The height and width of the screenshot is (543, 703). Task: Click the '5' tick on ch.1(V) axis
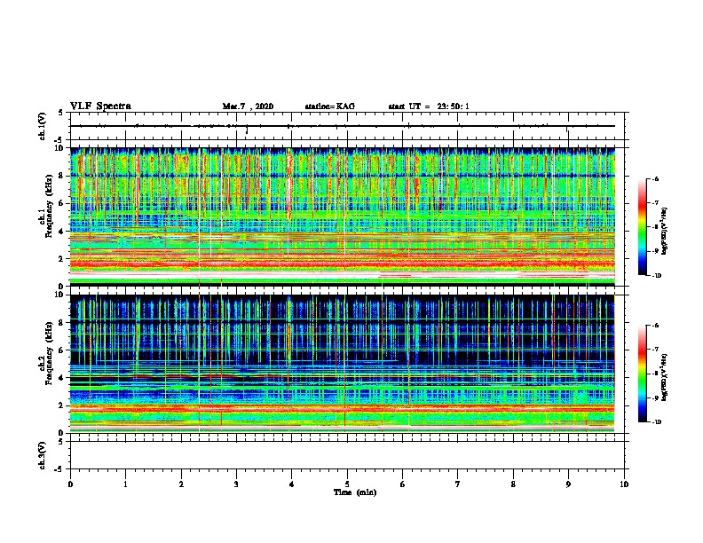pos(61,113)
